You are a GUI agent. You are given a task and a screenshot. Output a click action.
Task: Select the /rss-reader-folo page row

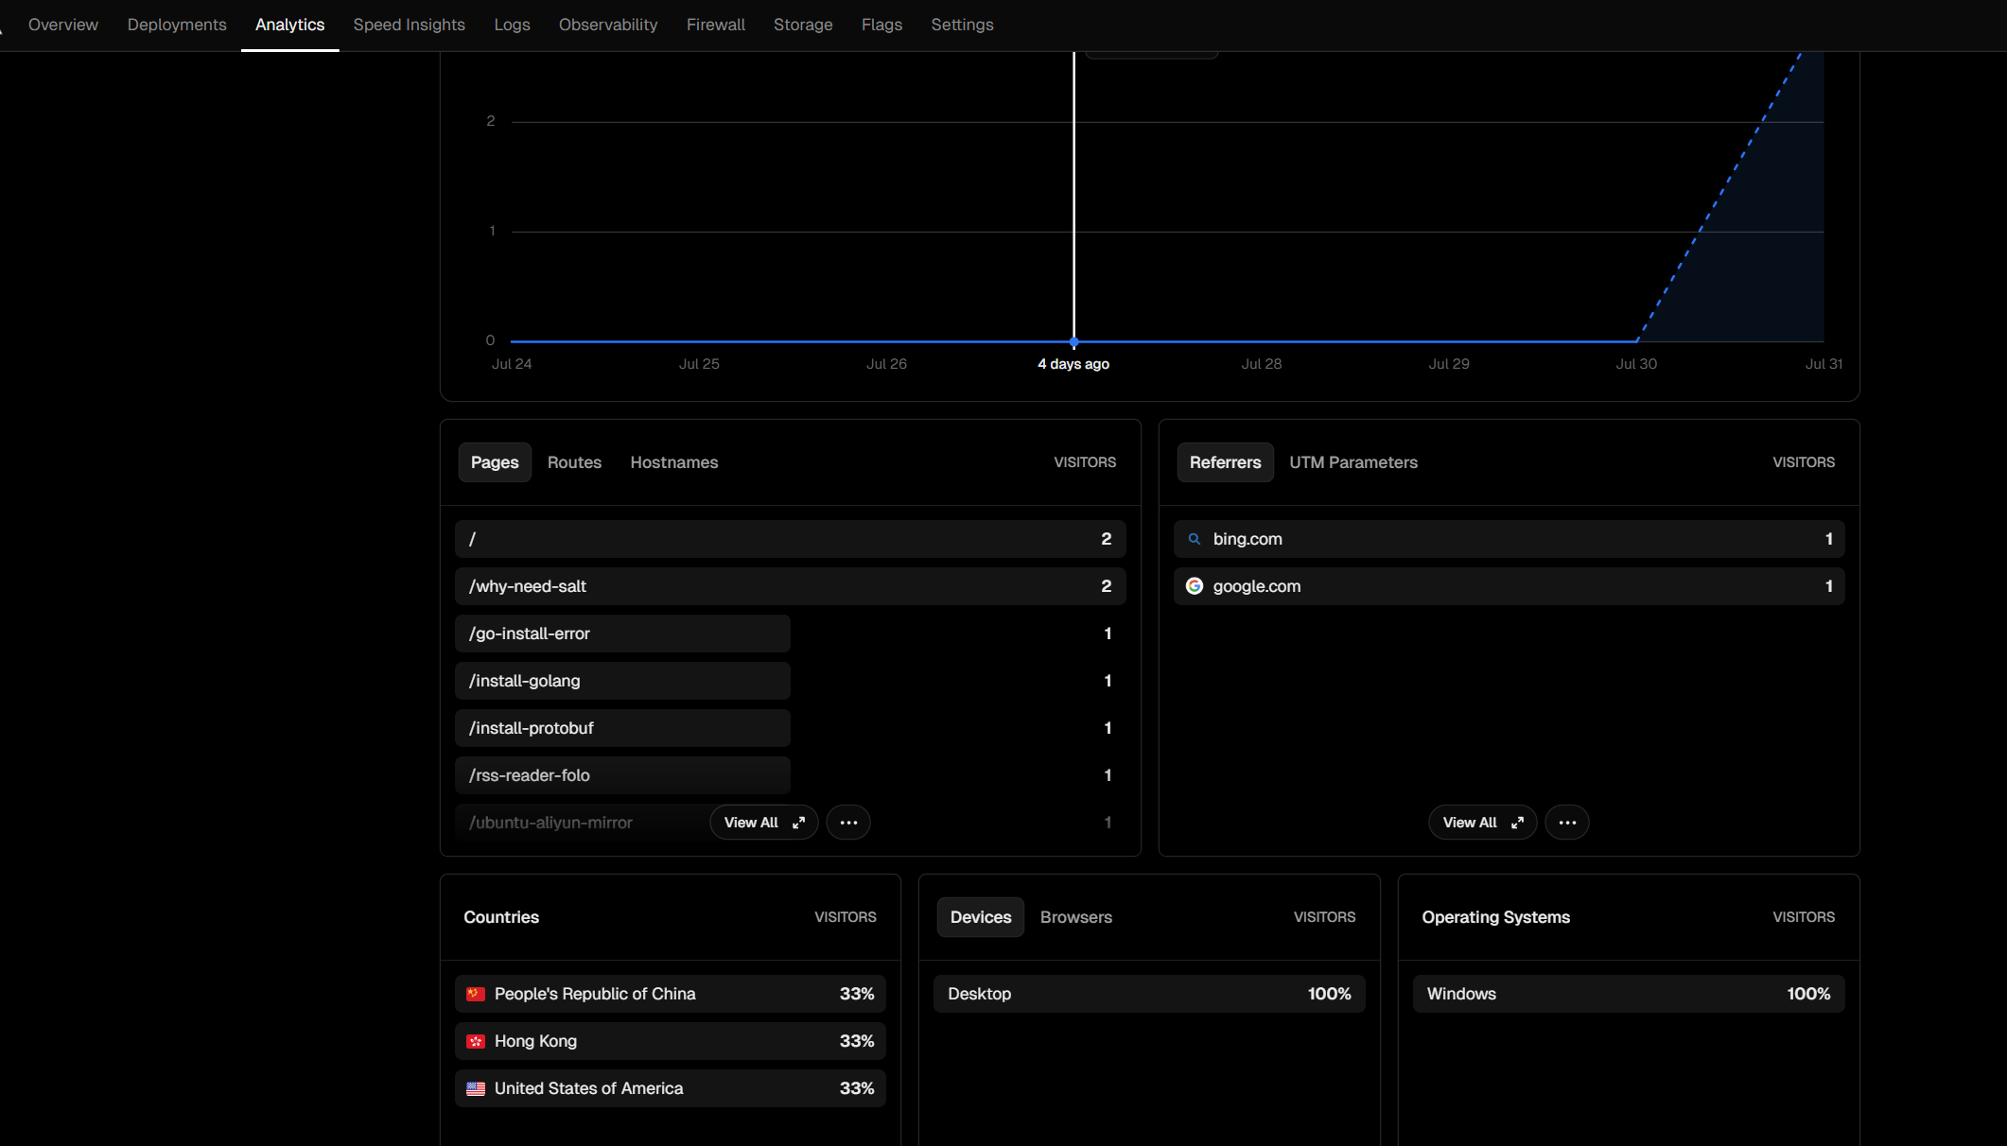click(x=791, y=775)
